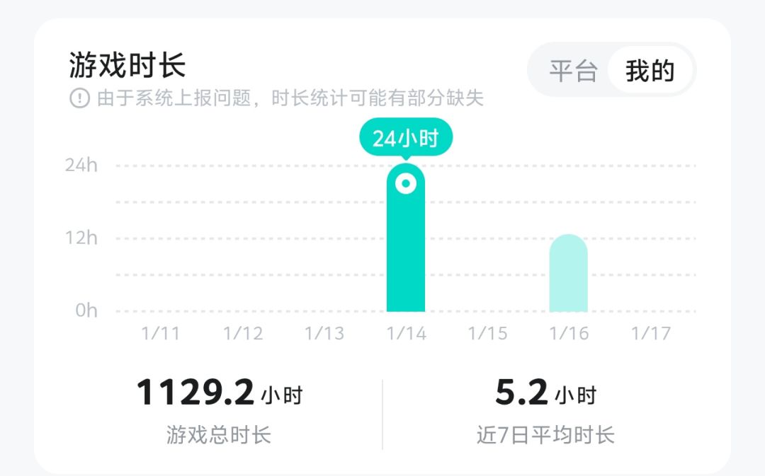Viewport: 765px width, 476px height.
Task: Tap the 由于系统上报问题 notice text
Action: (x=290, y=98)
